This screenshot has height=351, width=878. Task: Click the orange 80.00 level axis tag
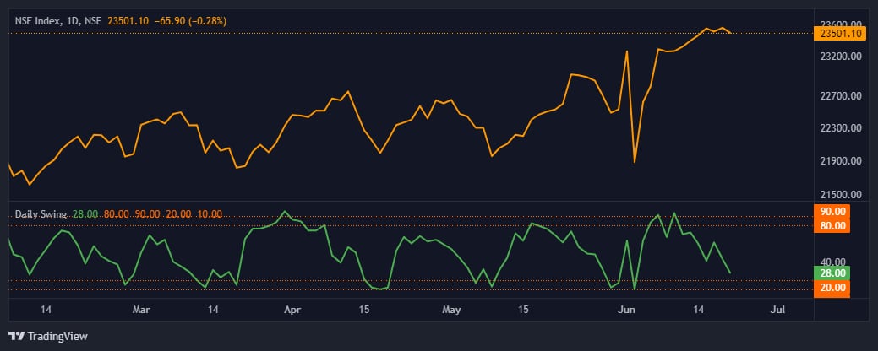pyautogui.click(x=833, y=225)
